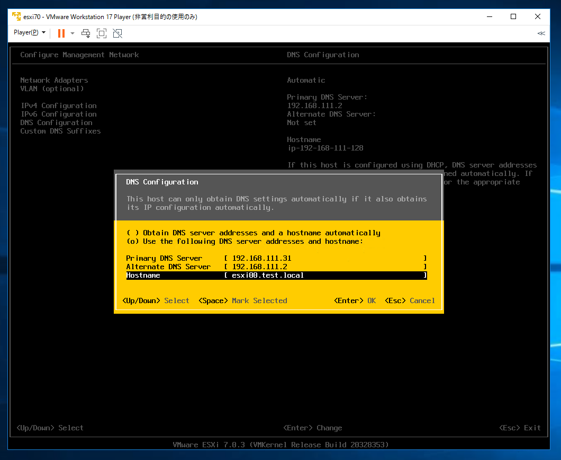This screenshot has height=460, width=561.
Task: Click Send Ctrl+Alt+Del icon
Action: 86,33
